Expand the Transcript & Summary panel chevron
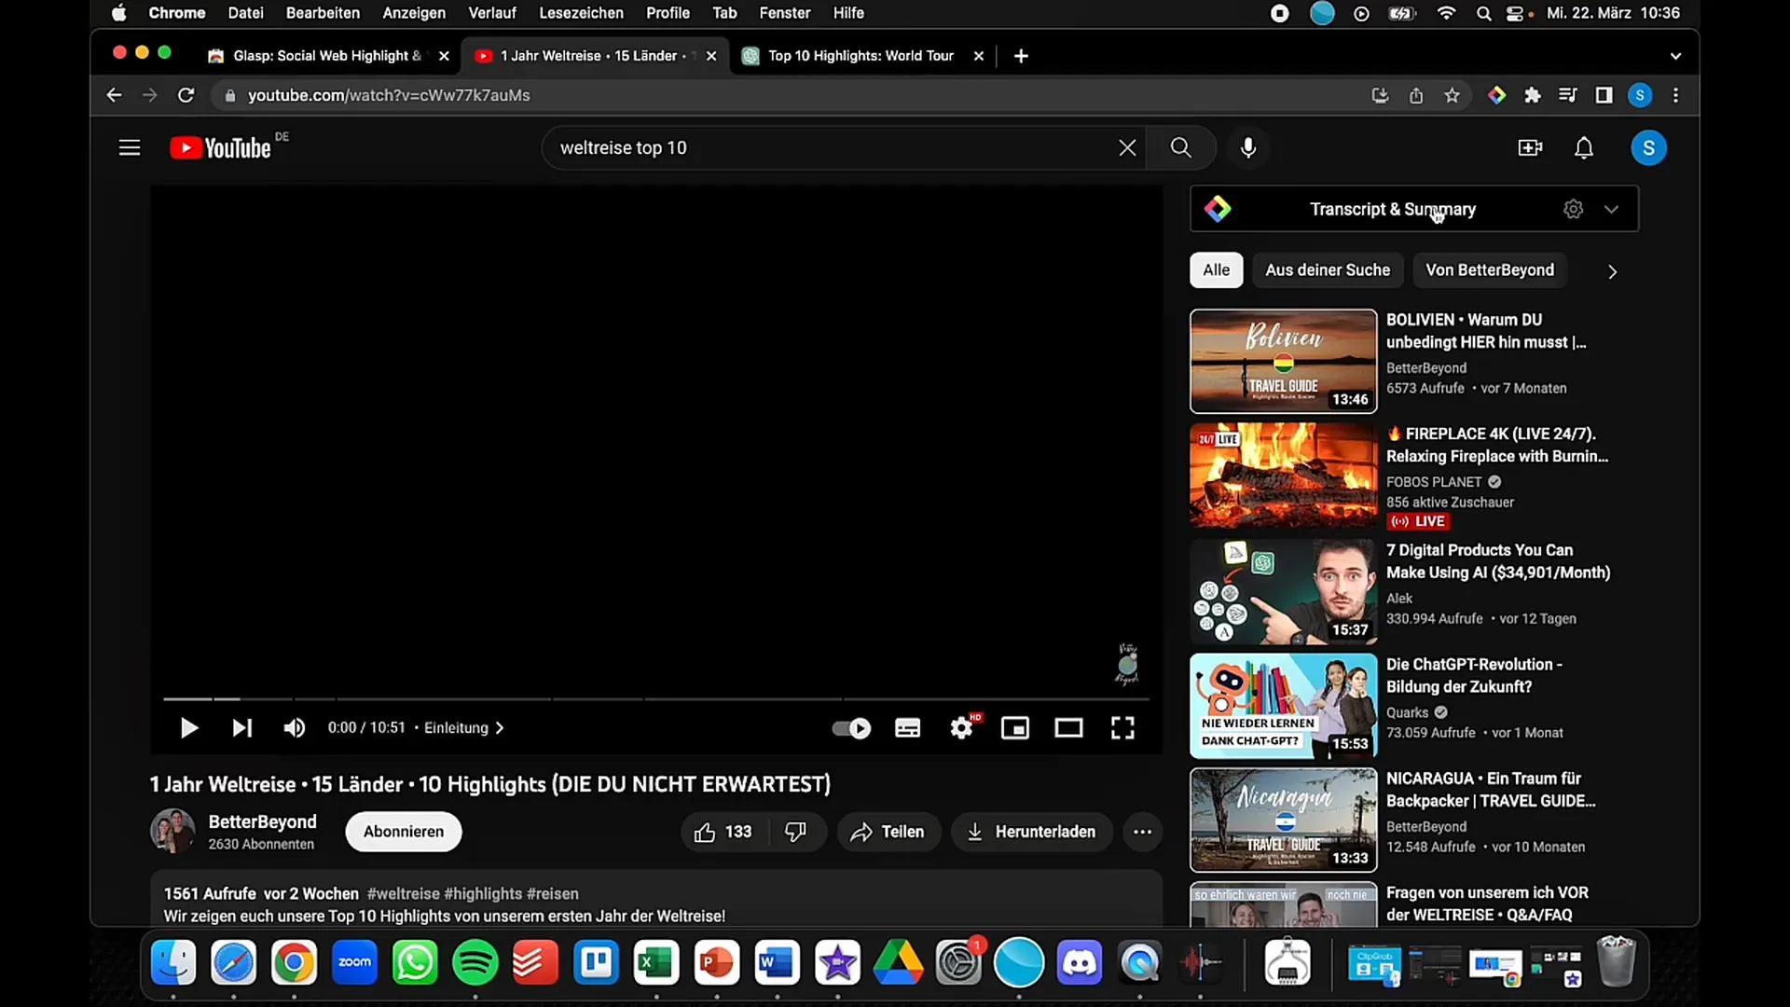 pos(1611,210)
